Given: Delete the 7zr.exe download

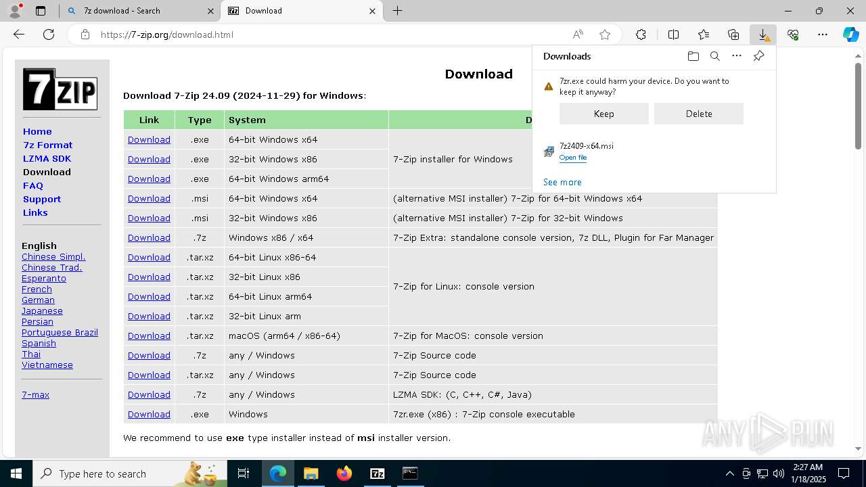Looking at the screenshot, I should pos(699,114).
